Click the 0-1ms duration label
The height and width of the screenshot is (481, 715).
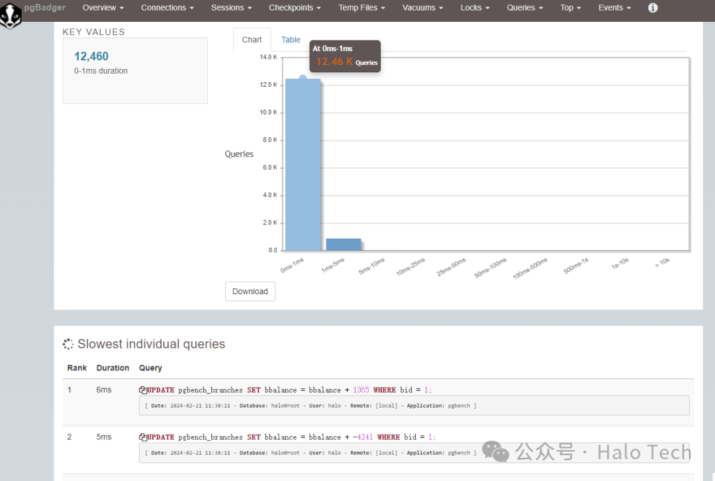click(x=101, y=71)
